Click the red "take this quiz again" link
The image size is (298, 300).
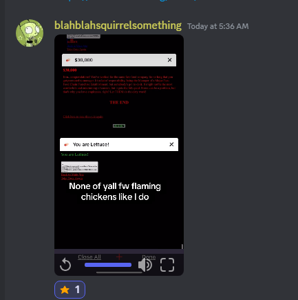click(x=83, y=117)
